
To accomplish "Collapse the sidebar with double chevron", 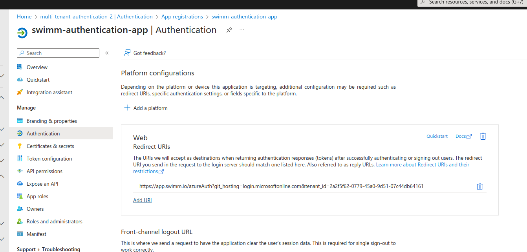I will (x=107, y=53).
